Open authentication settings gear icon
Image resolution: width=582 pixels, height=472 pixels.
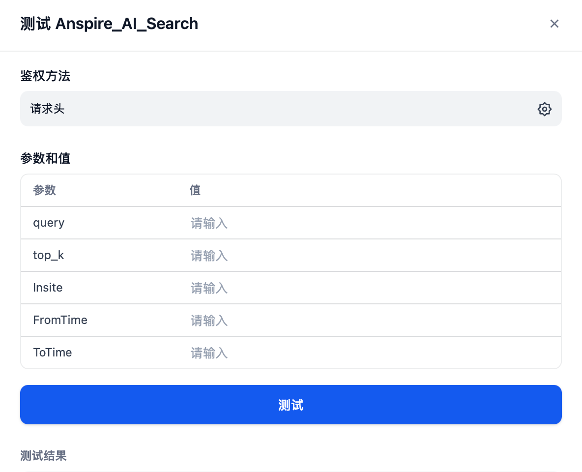point(544,109)
